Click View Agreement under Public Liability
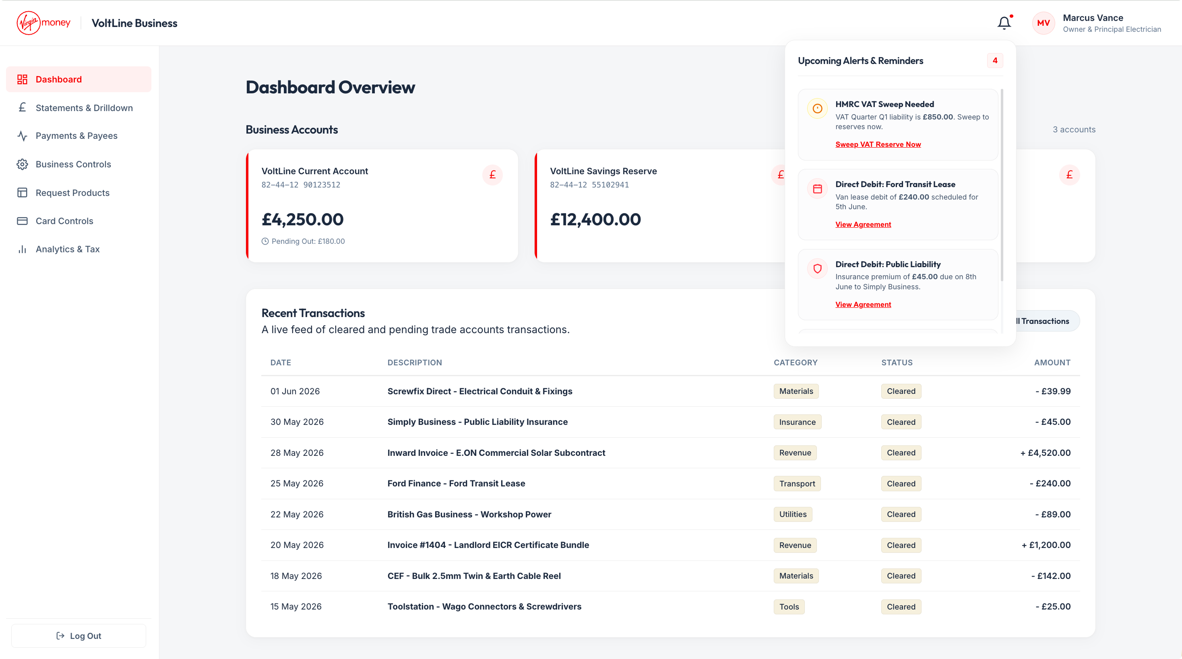Viewport: 1182px width, 659px height. click(863, 305)
